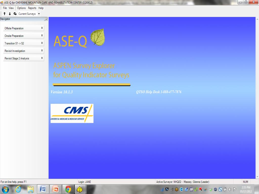Click the Action Center flag tray icon
Viewport: 259px width, 194px height.
[235, 189]
